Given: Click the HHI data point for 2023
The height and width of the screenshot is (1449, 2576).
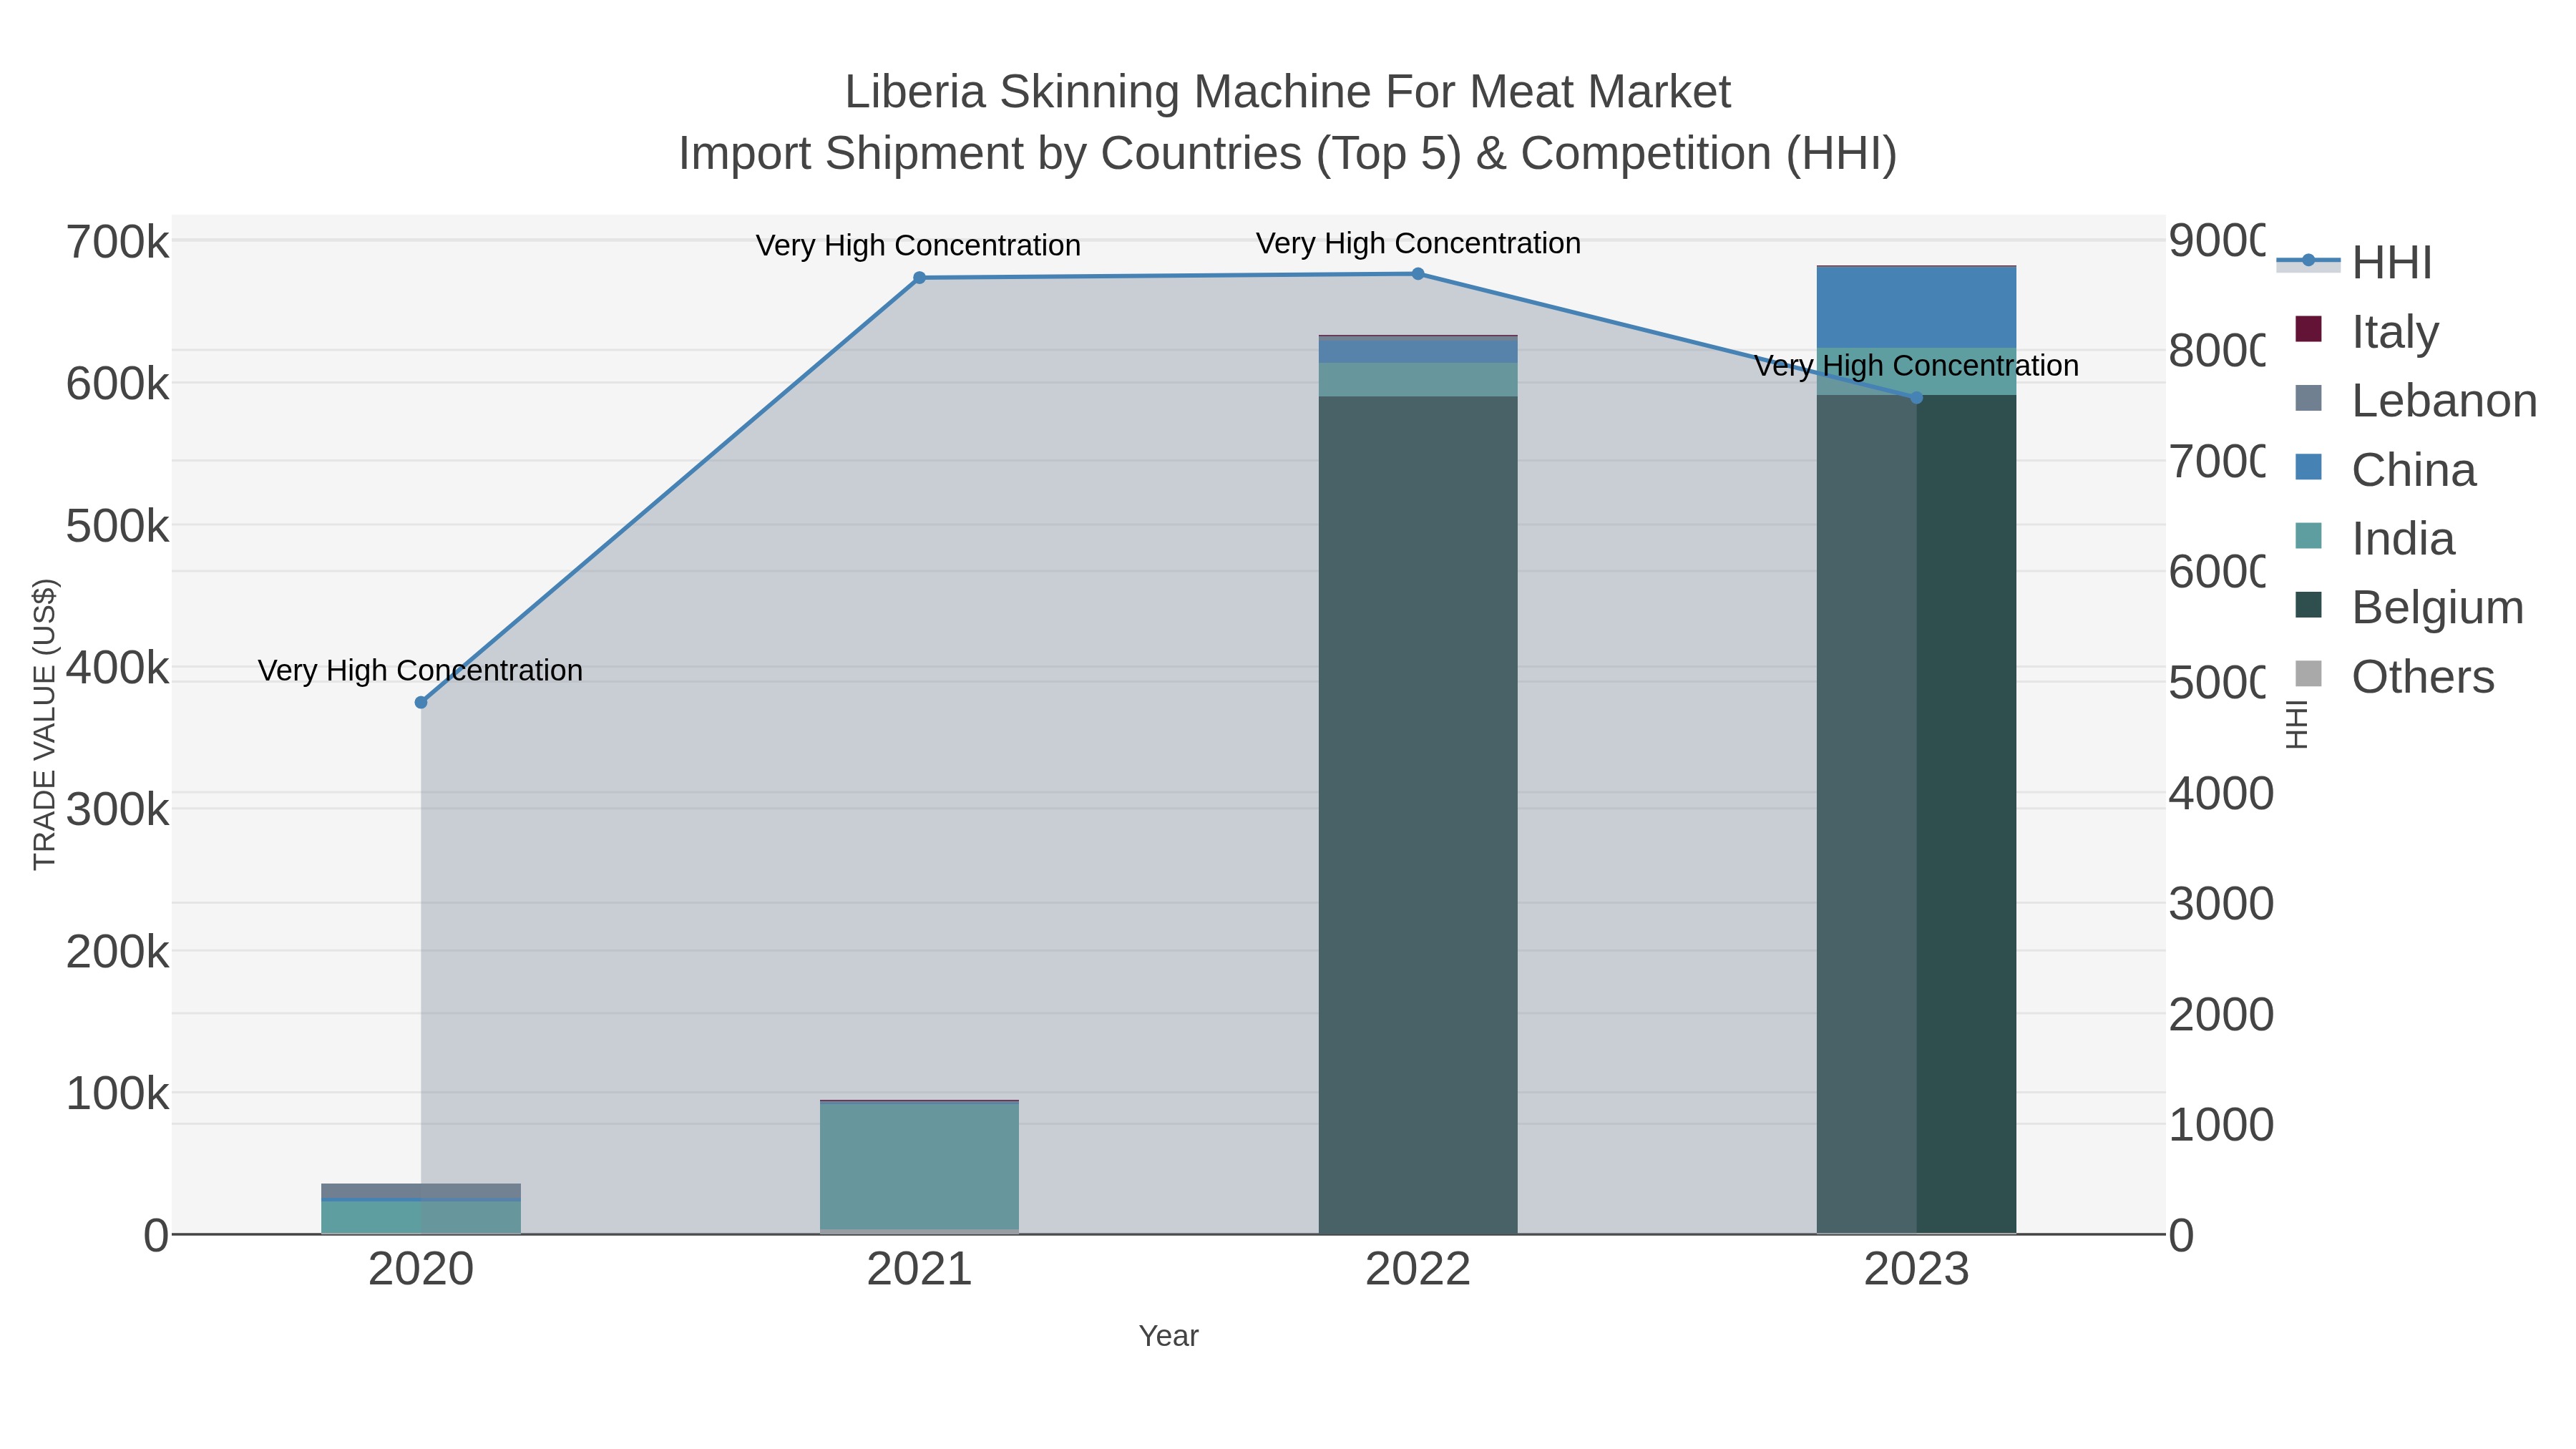Looking at the screenshot, I should [1916, 398].
